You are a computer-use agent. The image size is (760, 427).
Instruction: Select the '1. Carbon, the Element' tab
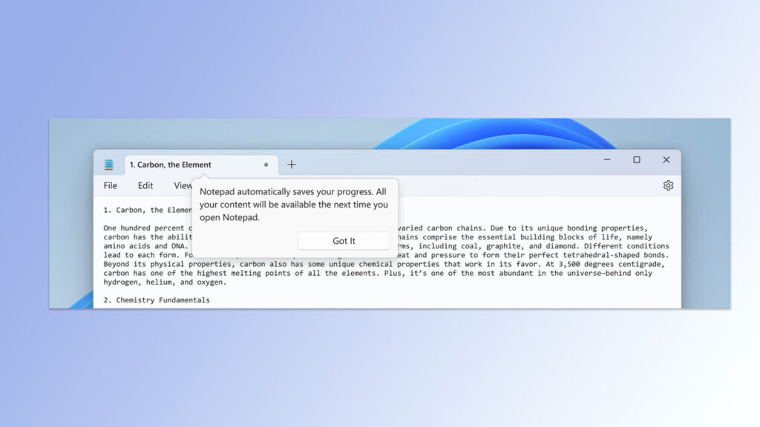[201, 165]
